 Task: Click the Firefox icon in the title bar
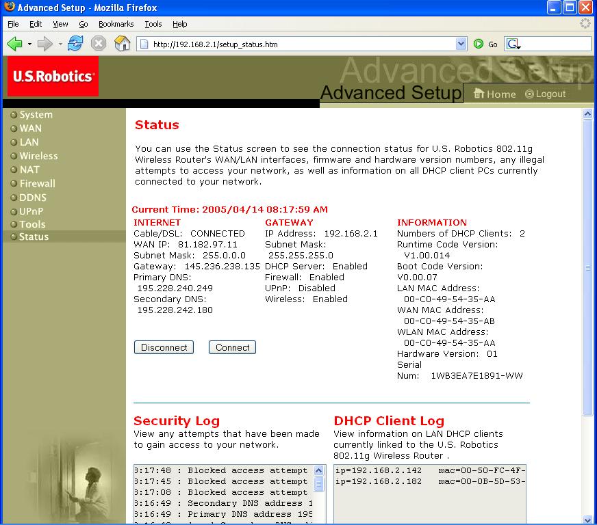coord(10,8)
